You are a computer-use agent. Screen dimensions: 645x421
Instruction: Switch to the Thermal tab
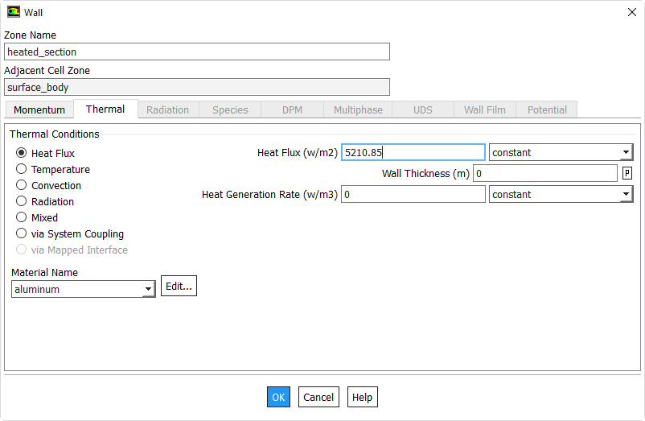click(x=105, y=109)
